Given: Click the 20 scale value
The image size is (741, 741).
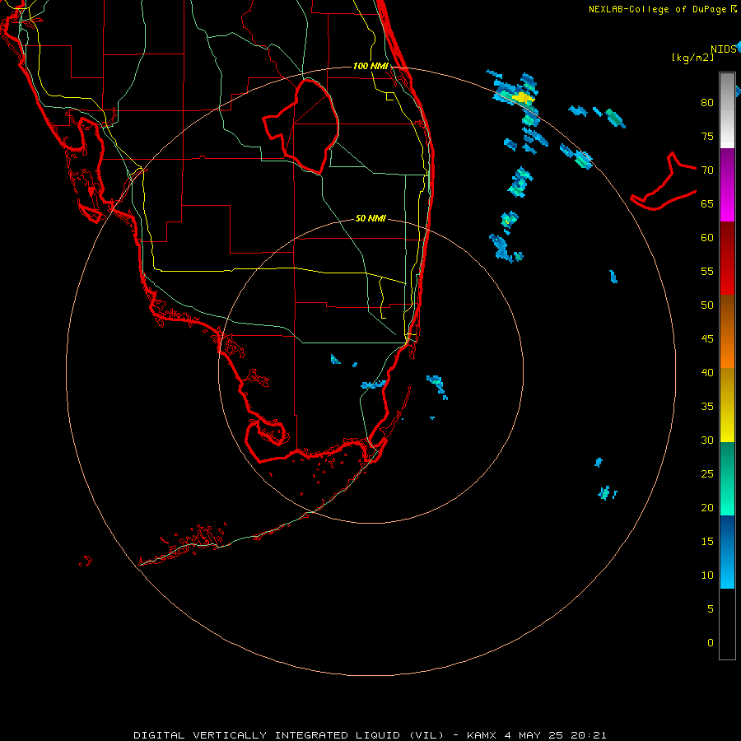Looking at the screenshot, I should [x=707, y=507].
